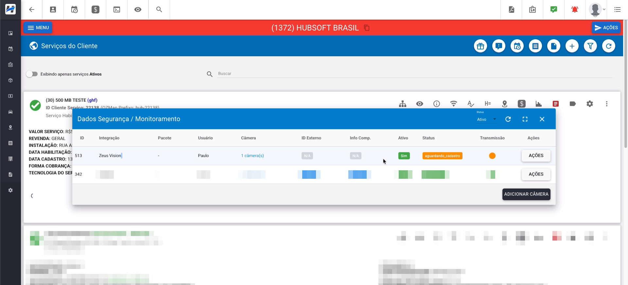Open the server icon in left sidebar
Viewport: 628px width, 285px height.
(x=10, y=159)
